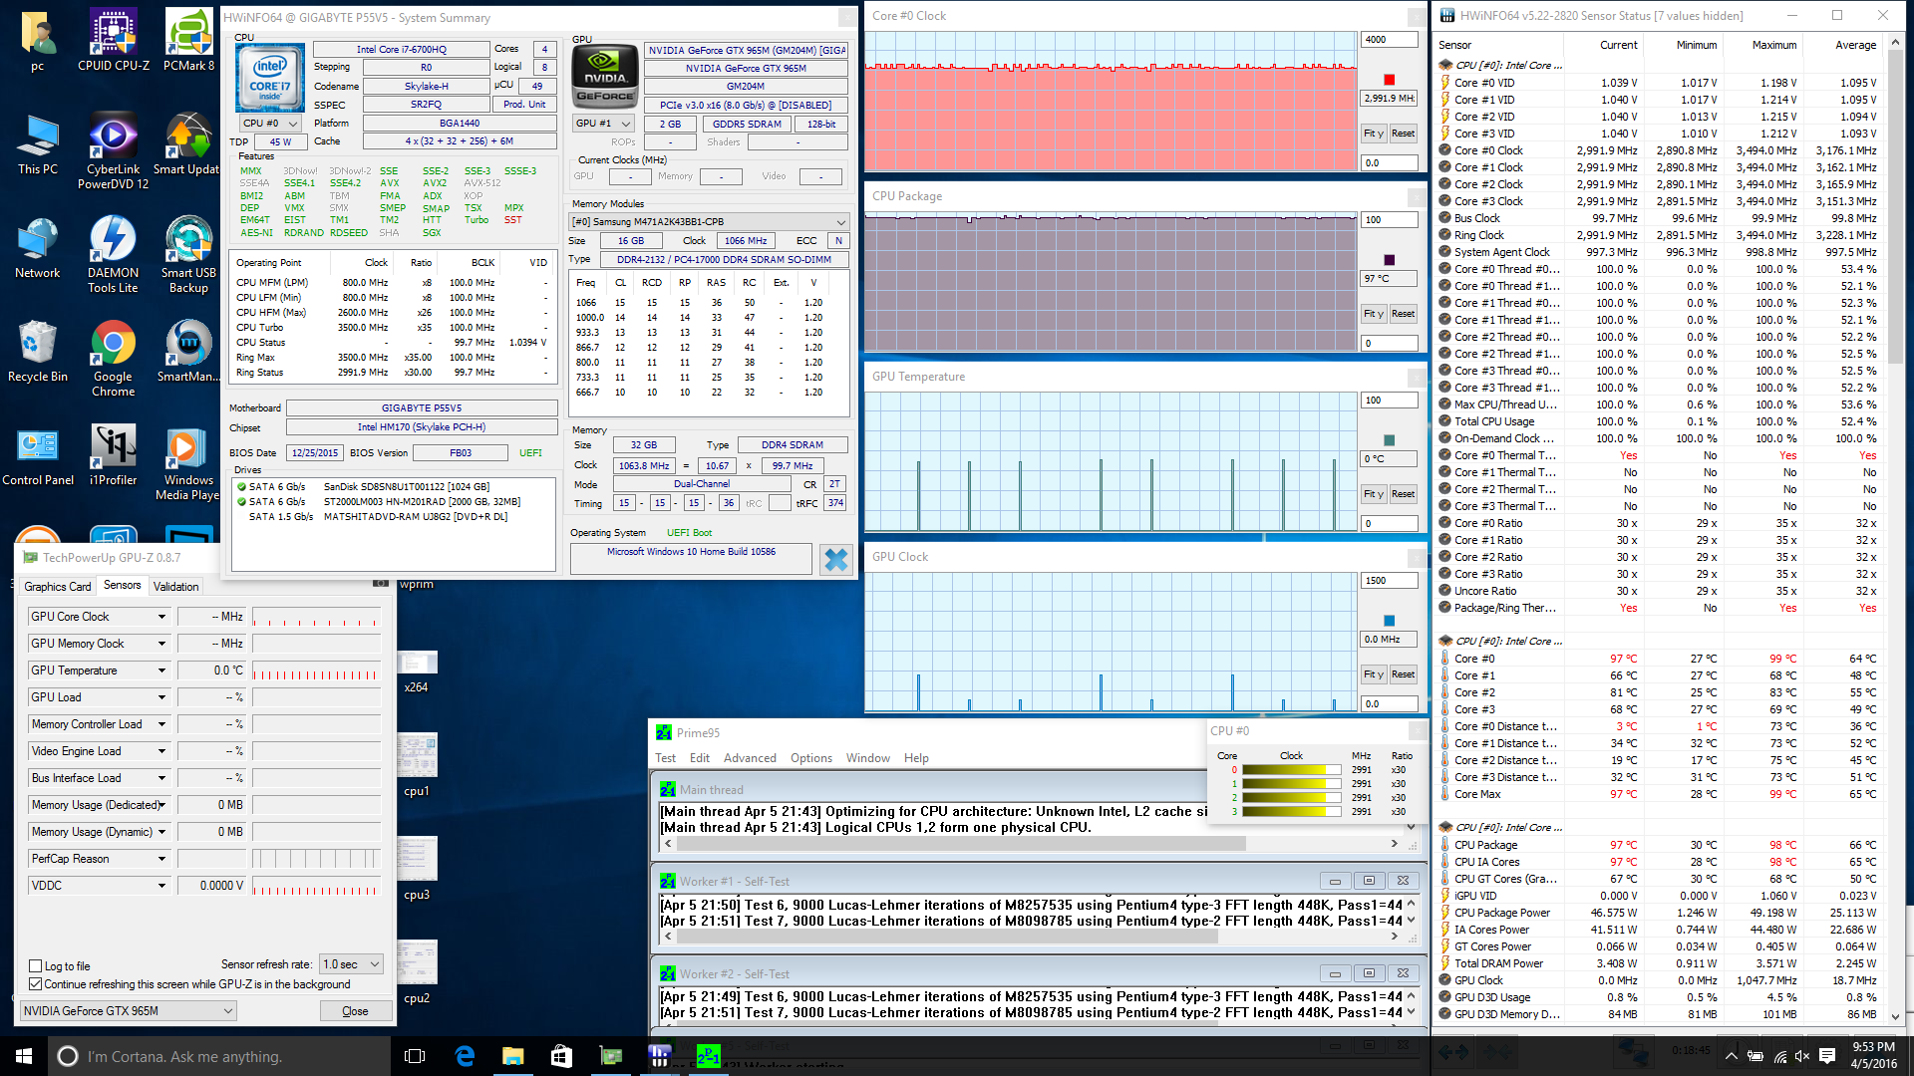This screenshot has height=1076, width=1914.
Task: Maximize the Worker #1 Self-Test window
Action: pyautogui.click(x=1369, y=881)
